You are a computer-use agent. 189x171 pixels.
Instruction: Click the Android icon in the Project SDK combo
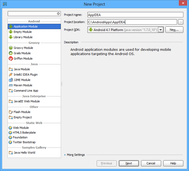pyautogui.click(x=91, y=30)
